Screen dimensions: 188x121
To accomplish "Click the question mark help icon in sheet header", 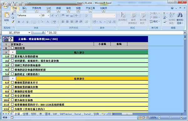I will pos(11,39).
